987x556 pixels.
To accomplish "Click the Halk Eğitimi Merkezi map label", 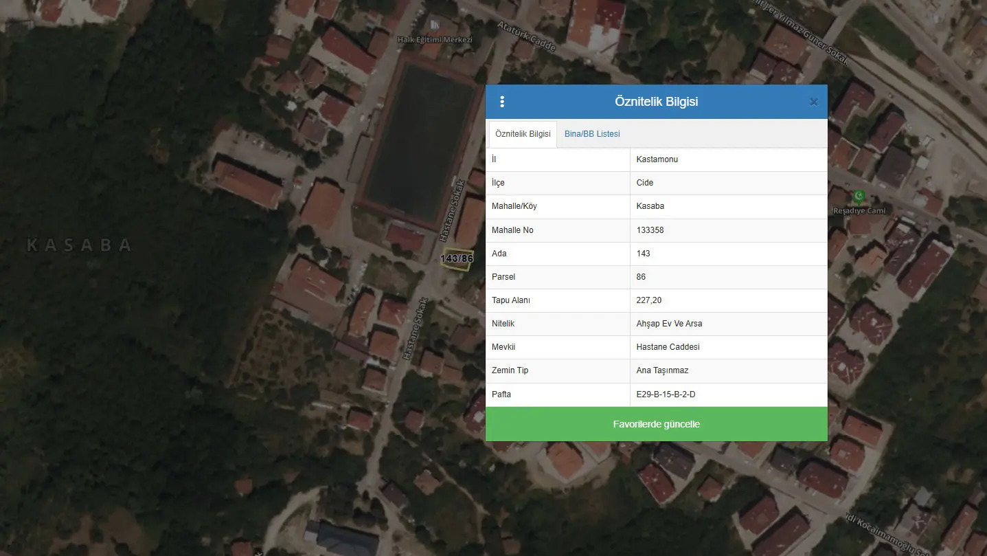I will pos(435,40).
